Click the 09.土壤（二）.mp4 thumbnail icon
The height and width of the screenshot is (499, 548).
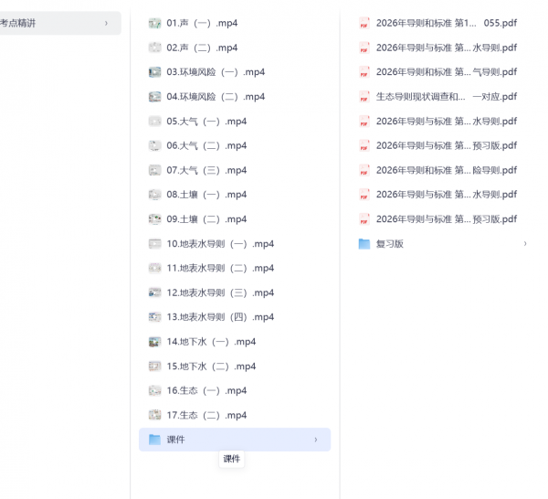(154, 219)
